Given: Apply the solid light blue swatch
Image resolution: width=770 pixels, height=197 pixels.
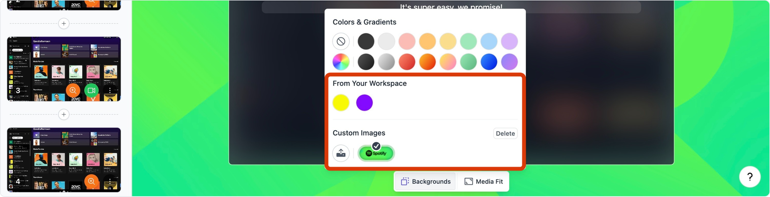Looking at the screenshot, I should 489,41.
